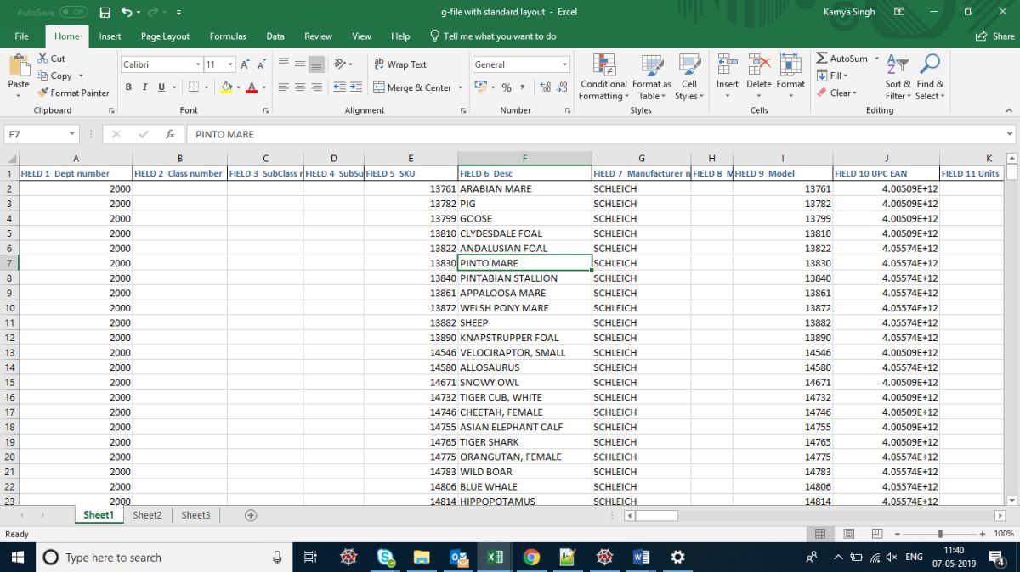Toggle Wrap Text

(x=400, y=64)
